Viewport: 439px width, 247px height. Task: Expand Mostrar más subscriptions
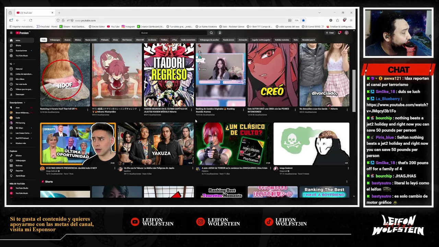click(21, 143)
